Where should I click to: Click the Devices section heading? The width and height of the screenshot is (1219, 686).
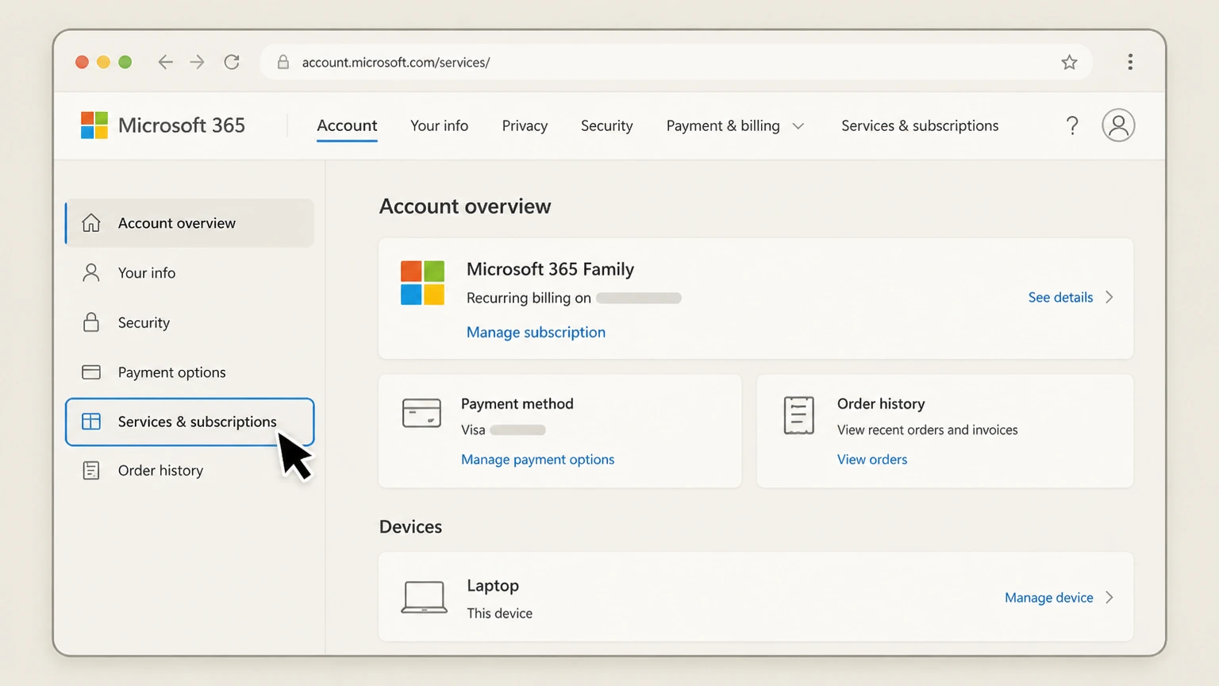[x=410, y=526]
